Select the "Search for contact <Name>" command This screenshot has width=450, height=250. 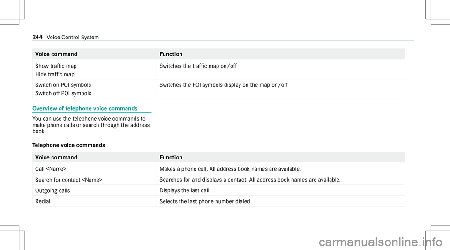coord(69,180)
